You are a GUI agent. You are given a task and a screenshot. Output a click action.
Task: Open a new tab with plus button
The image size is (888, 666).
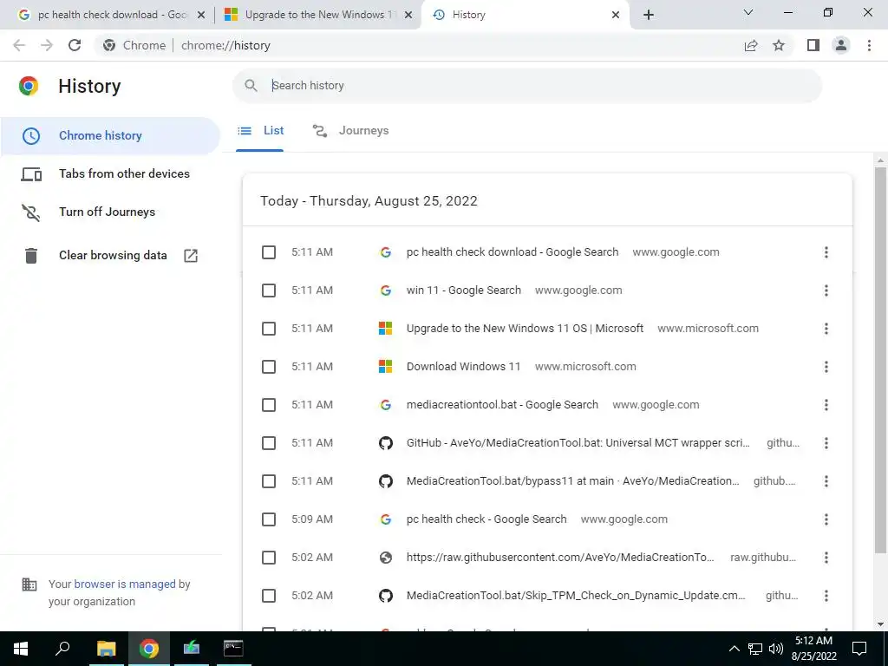click(649, 15)
